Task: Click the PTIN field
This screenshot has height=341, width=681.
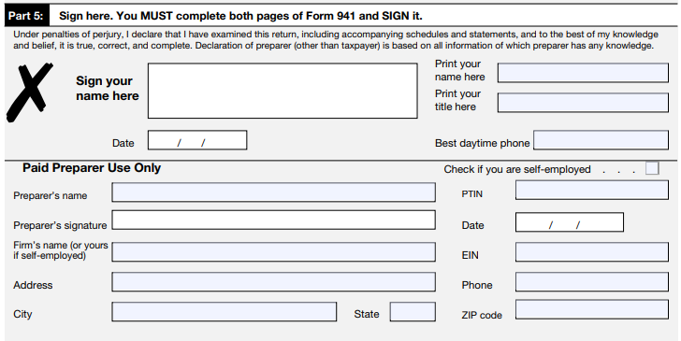Action: click(592, 191)
